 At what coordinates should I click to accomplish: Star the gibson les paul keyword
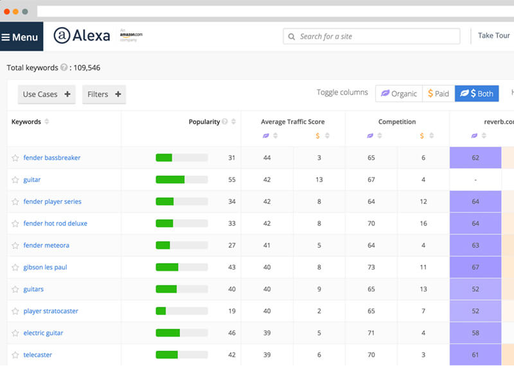click(15, 268)
